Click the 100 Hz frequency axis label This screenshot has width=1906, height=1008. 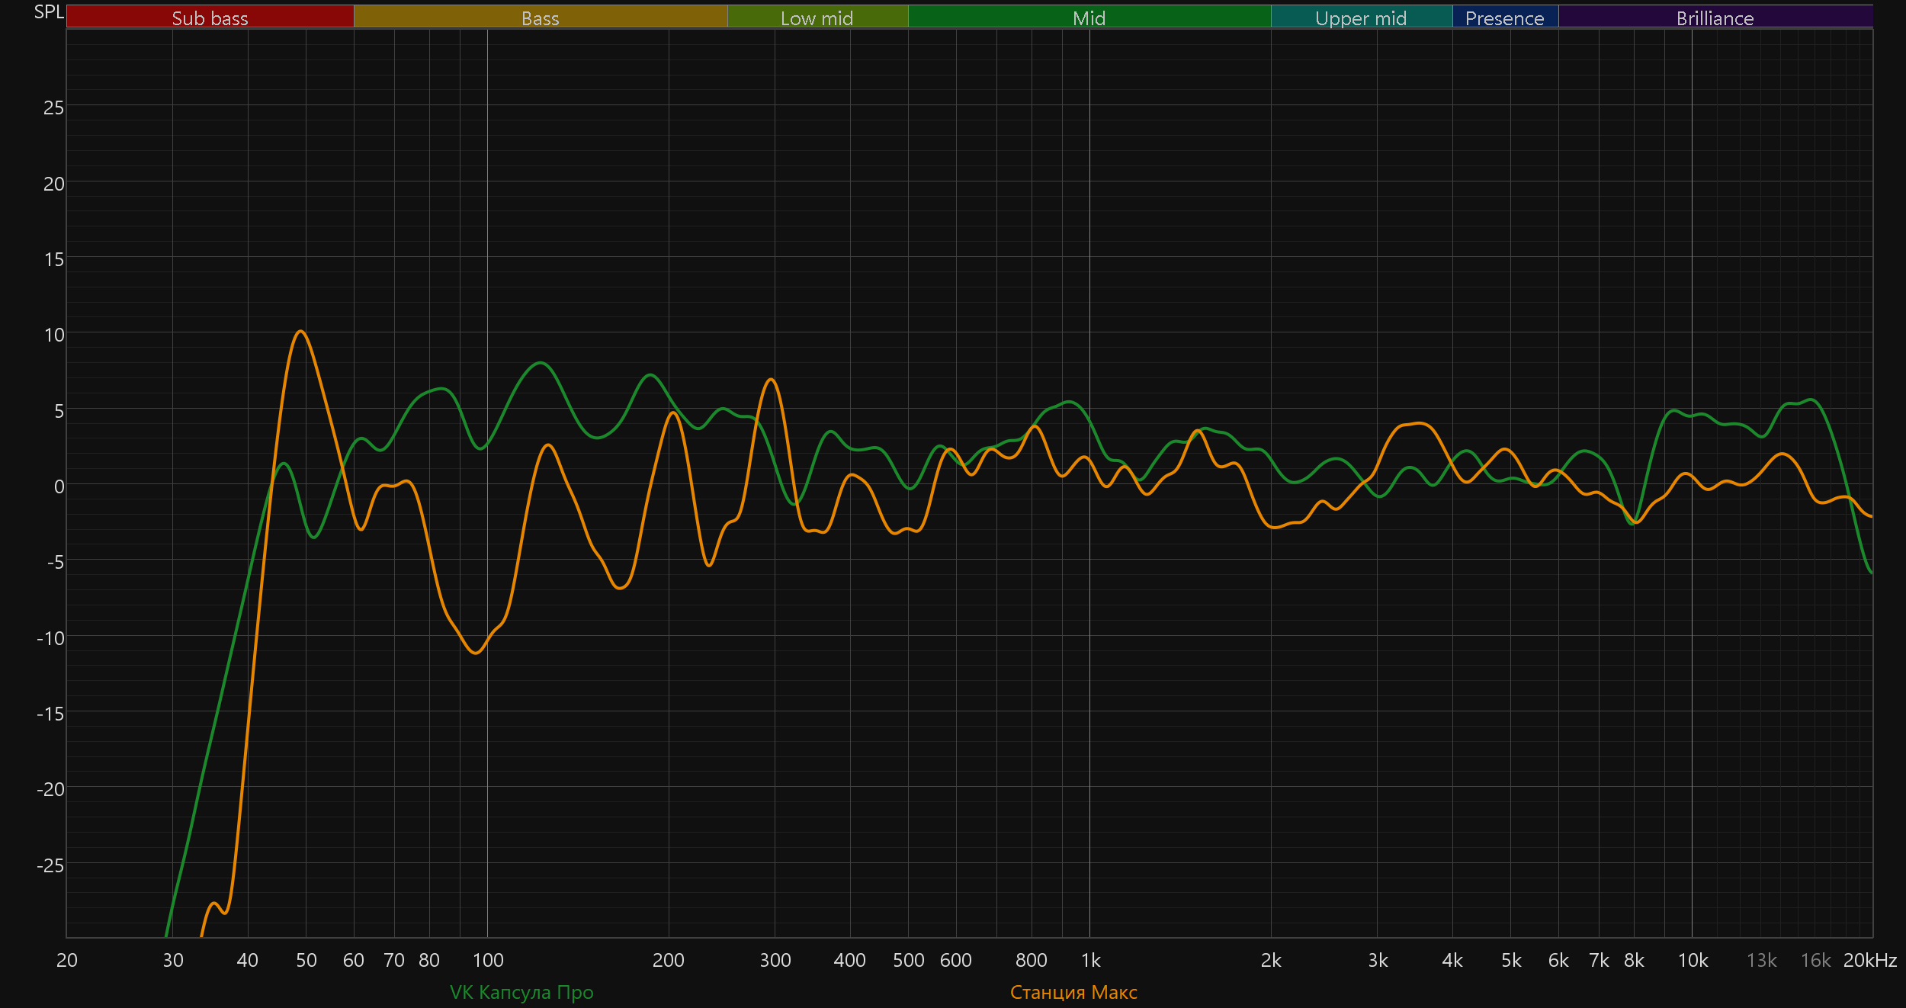click(488, 960)
